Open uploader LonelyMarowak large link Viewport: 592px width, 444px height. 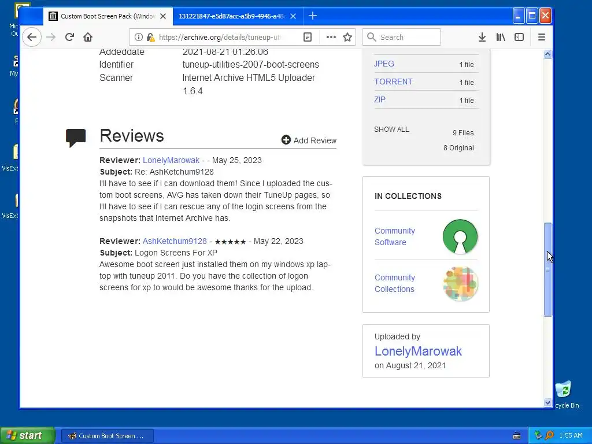(x=418, y=351)
